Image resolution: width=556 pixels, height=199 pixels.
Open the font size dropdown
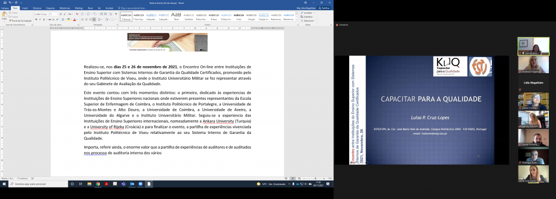pyautogui.click(x=58, y=14)
